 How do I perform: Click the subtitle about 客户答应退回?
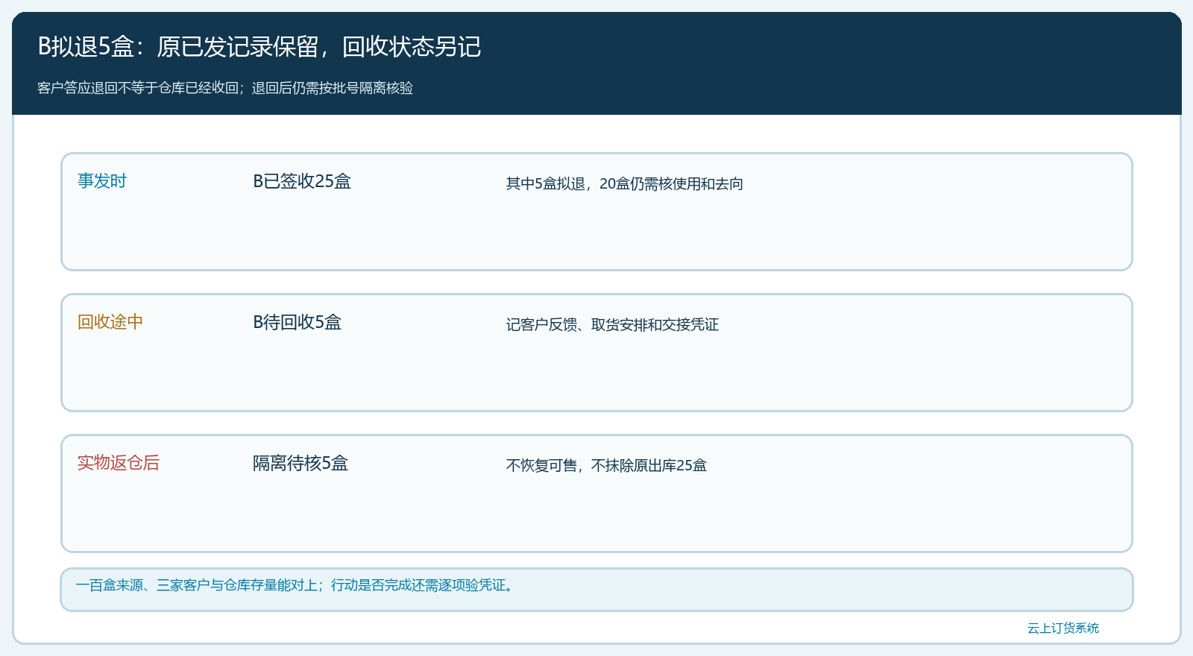click(x=224, y=88)
